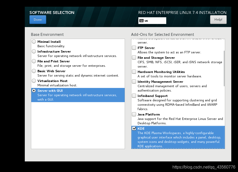Click 'A set of tools to monitor server hardware.'
This screenshot has width=238, height=172.
(170, 76)
